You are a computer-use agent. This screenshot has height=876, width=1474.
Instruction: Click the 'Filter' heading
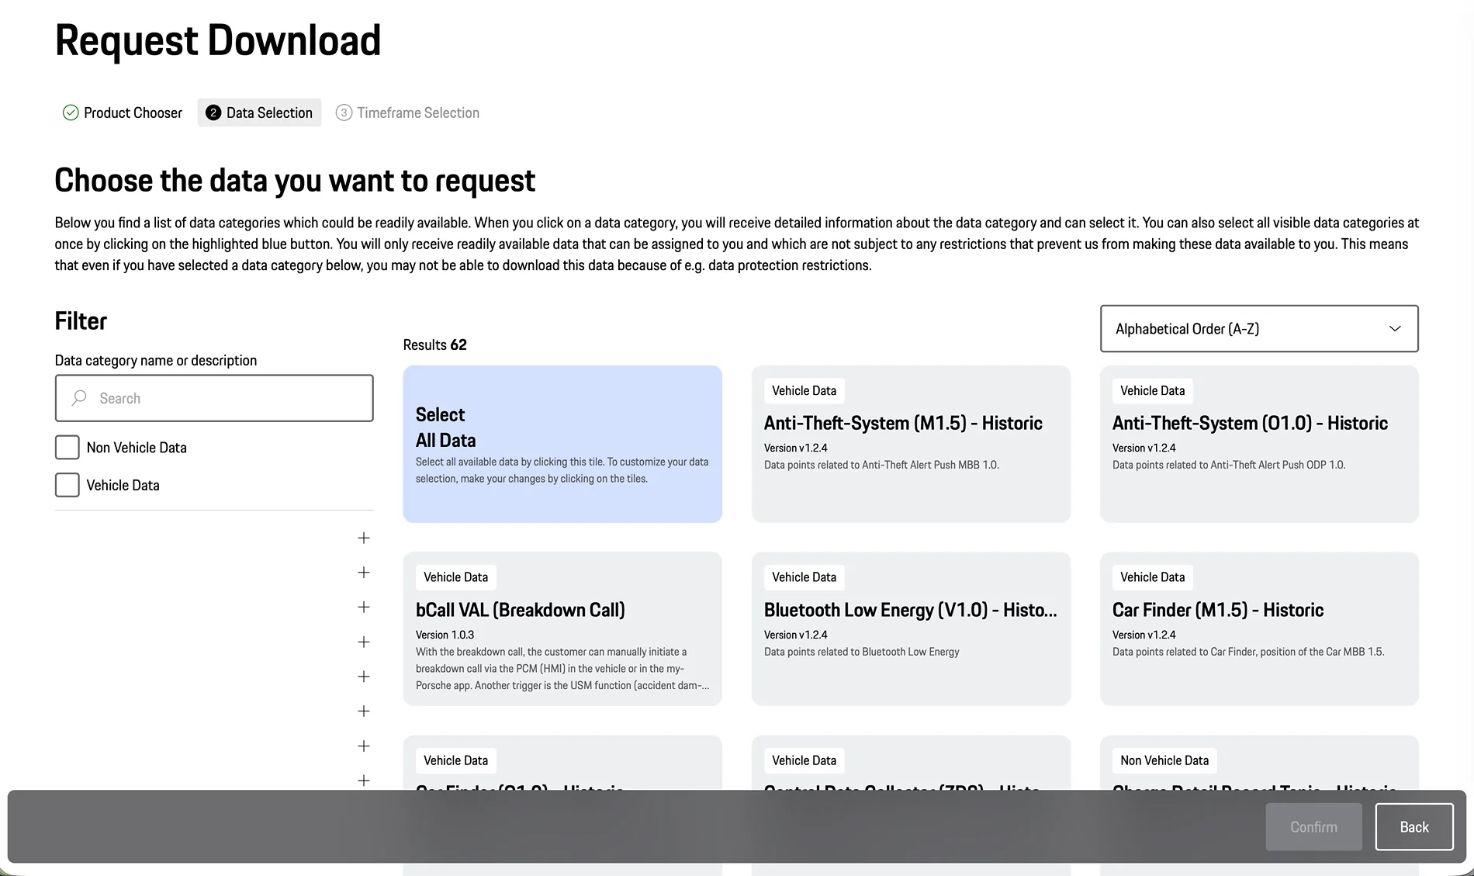click(x=81, y=321)
